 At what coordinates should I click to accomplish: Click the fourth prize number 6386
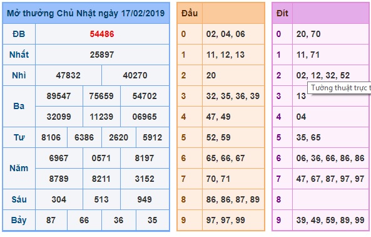click(84, 137)
